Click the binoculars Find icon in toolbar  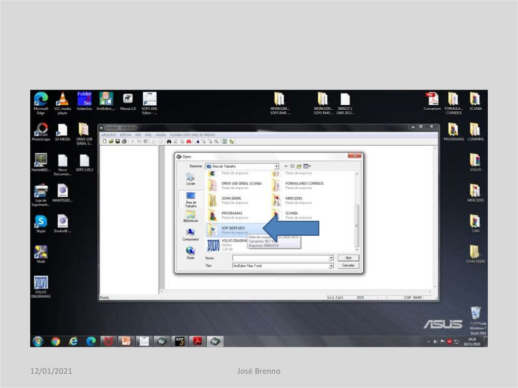168,142
